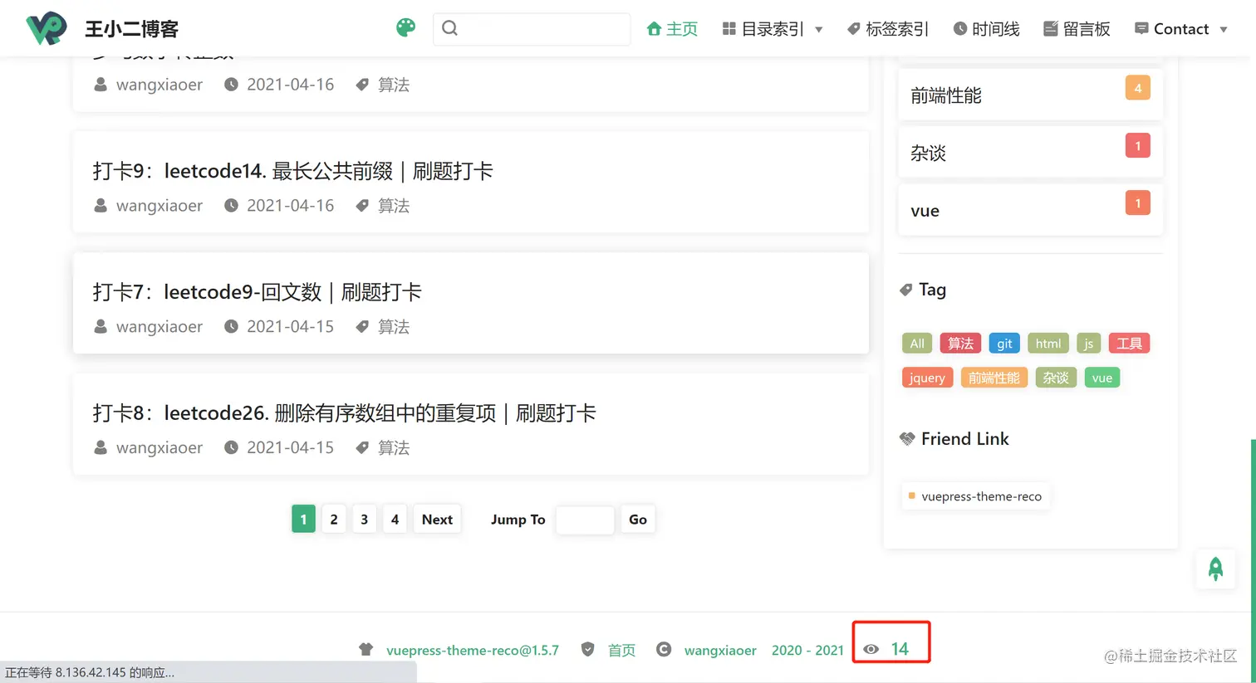
Task: Click author wangxiaoer under 打卡9 post
Action: click(159, 206)
